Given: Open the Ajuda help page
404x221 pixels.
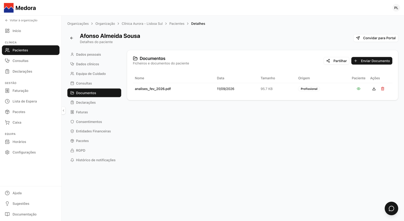Looking at the screenshot, I should [31, 193].
